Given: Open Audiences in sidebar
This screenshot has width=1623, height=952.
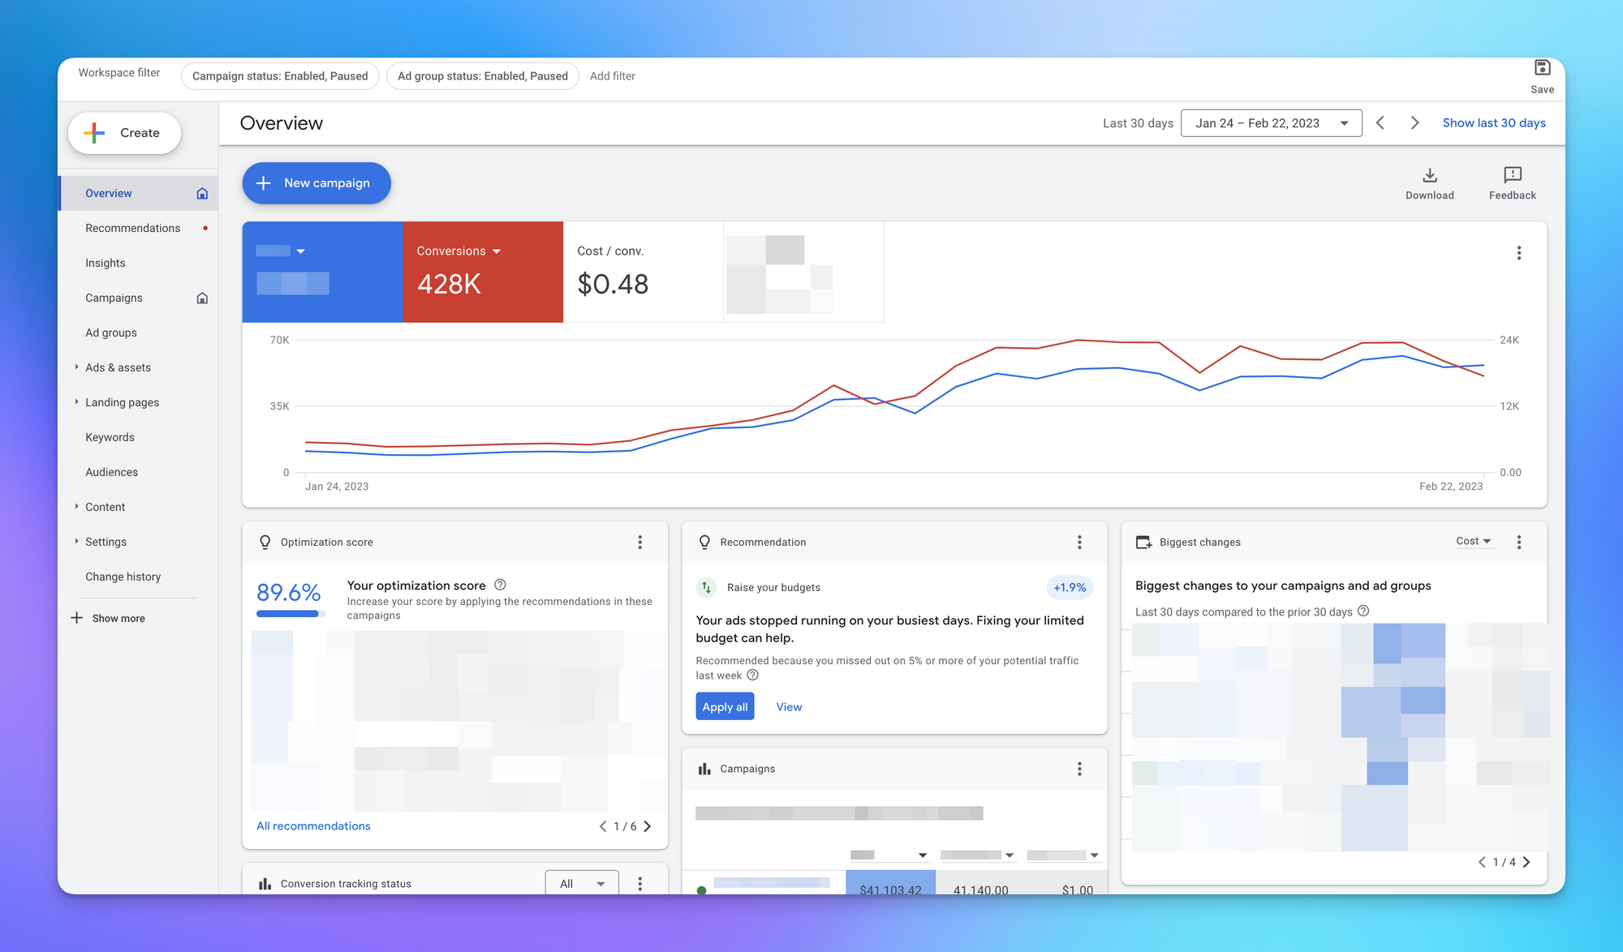Looking at the screenshot, I should point(111,472).
